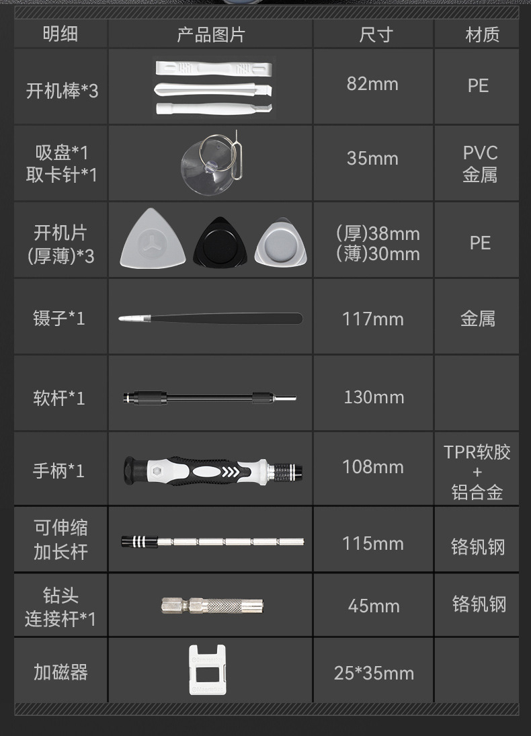Select the white magnetizer image
Image resolution: width=531 pixels, height=736 pixels.
208,670
